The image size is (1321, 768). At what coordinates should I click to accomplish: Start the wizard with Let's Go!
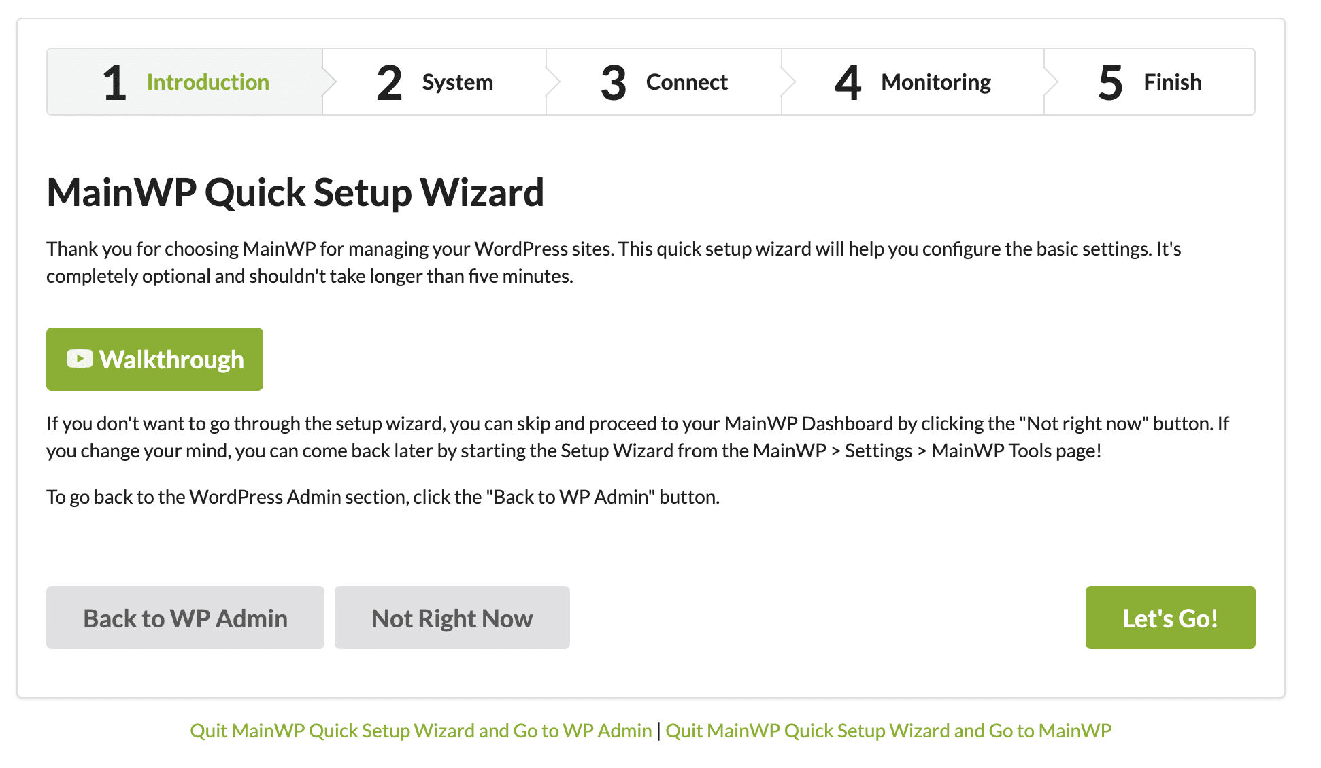click(1170, 618)
